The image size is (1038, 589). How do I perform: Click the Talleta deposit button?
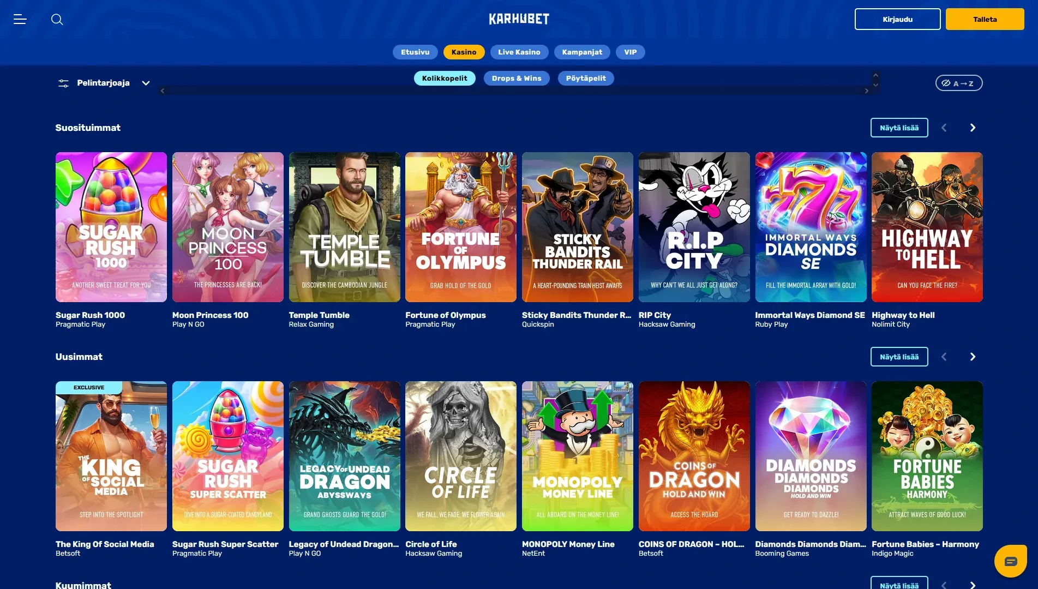(x=985, y=19)
